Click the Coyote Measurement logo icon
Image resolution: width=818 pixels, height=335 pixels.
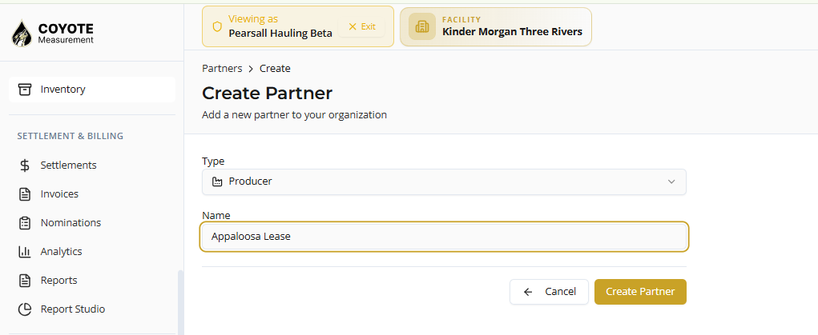[x=22, y=33]
